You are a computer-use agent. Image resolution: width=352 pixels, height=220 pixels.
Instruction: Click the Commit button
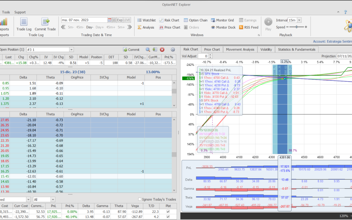(131, 50)
